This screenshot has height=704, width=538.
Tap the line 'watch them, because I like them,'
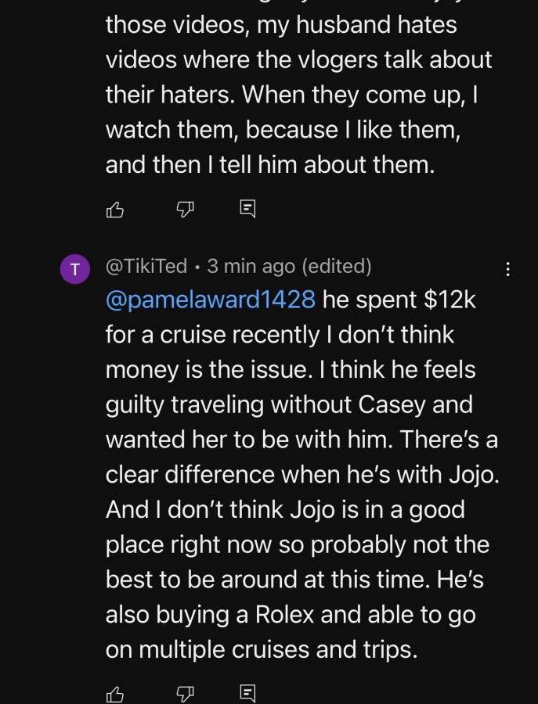(x=283, y=130)
